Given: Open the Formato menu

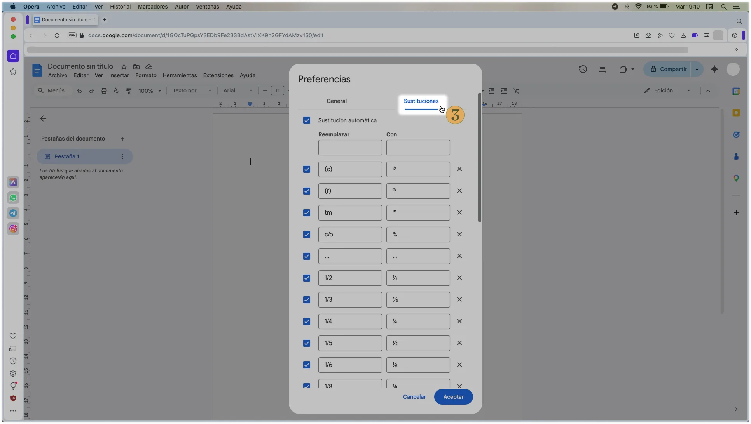Looking at the screenshot, I should pos(146,75).
